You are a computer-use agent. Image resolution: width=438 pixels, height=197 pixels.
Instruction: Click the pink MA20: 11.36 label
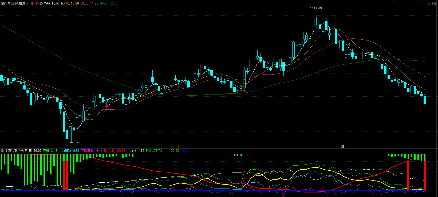[x=89, y=3]
